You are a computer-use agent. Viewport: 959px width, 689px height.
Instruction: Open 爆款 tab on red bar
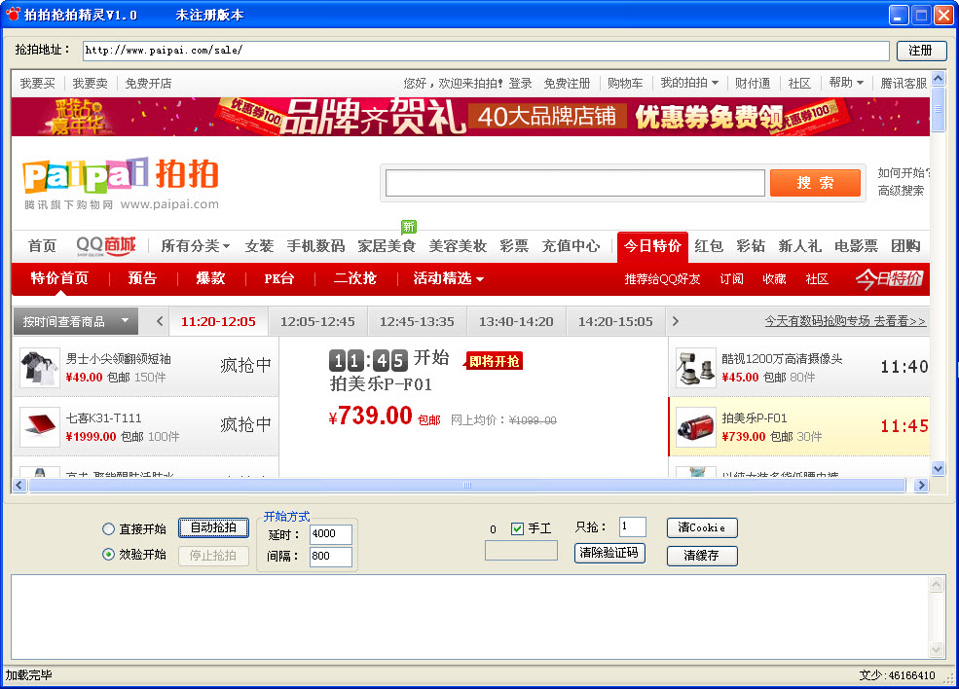tap(211, 278)
